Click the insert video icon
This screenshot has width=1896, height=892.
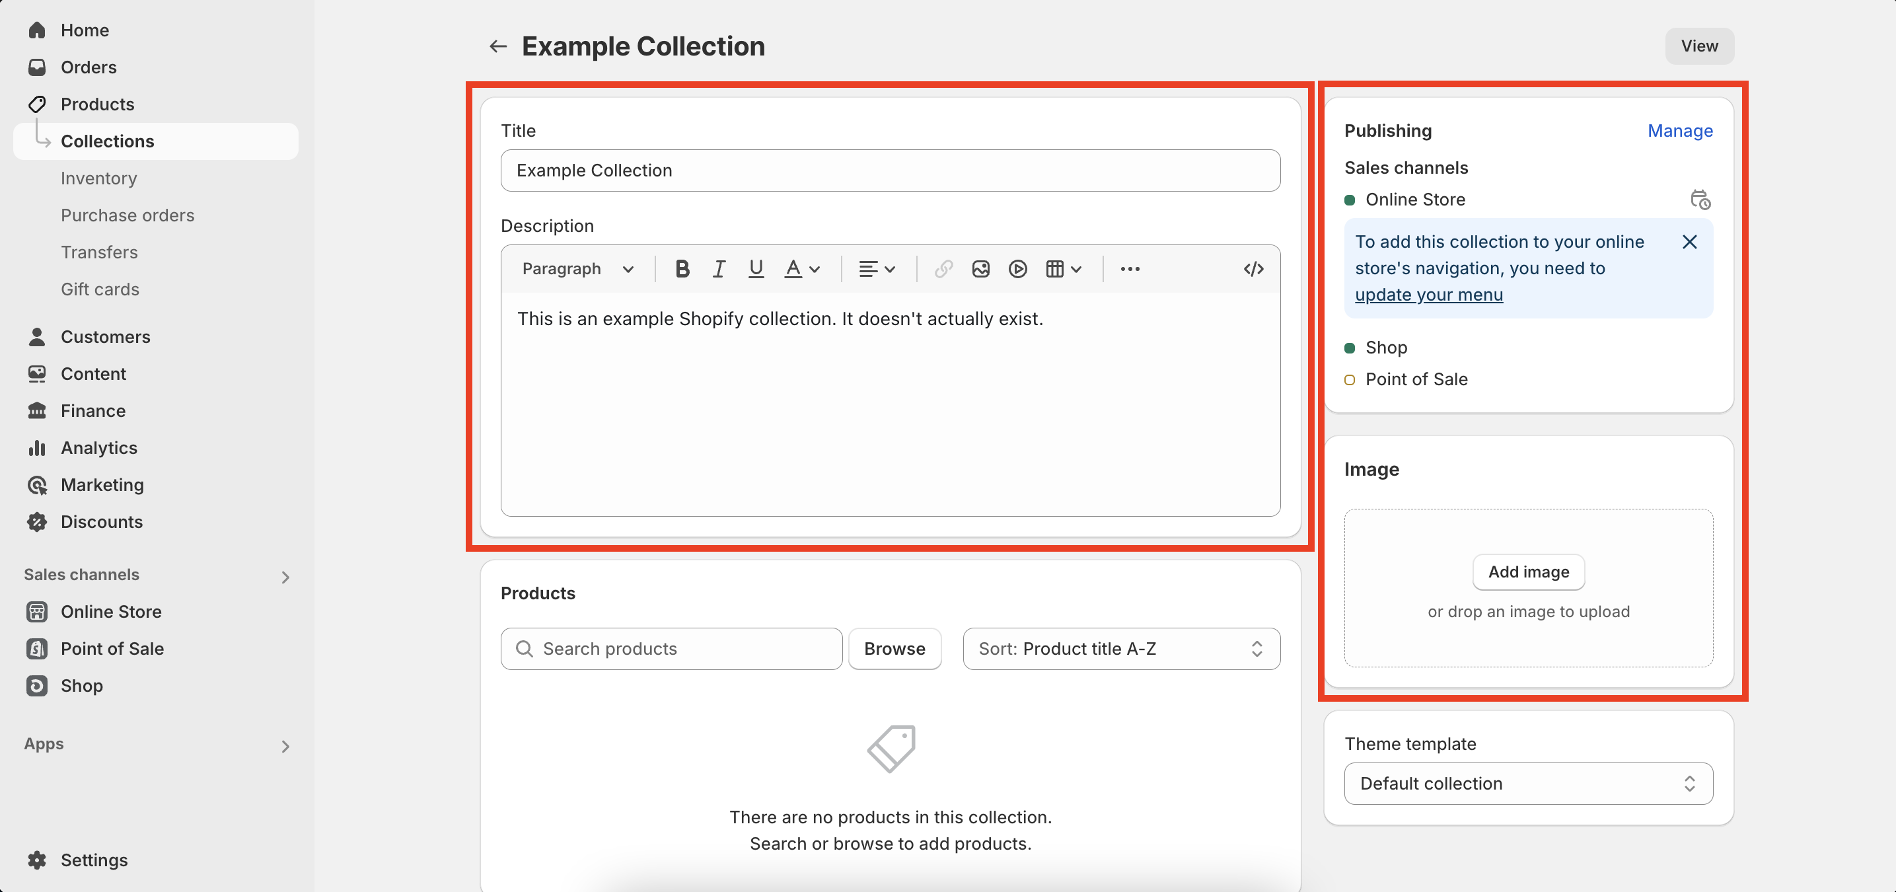1018,269
